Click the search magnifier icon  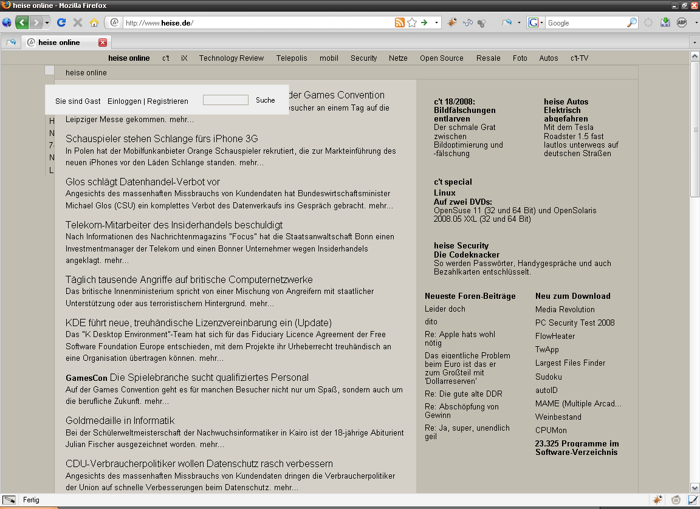click(632, 22)
